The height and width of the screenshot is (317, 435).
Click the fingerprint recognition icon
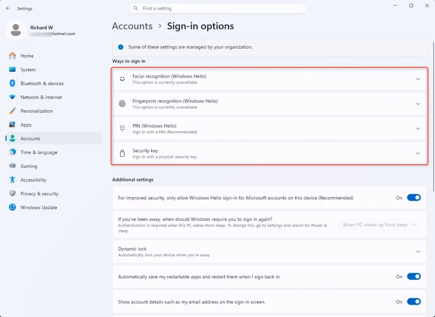(122, 104)
